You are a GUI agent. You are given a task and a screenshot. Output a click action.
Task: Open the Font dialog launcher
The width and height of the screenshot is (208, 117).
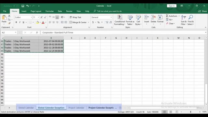(x=46, y=27)
